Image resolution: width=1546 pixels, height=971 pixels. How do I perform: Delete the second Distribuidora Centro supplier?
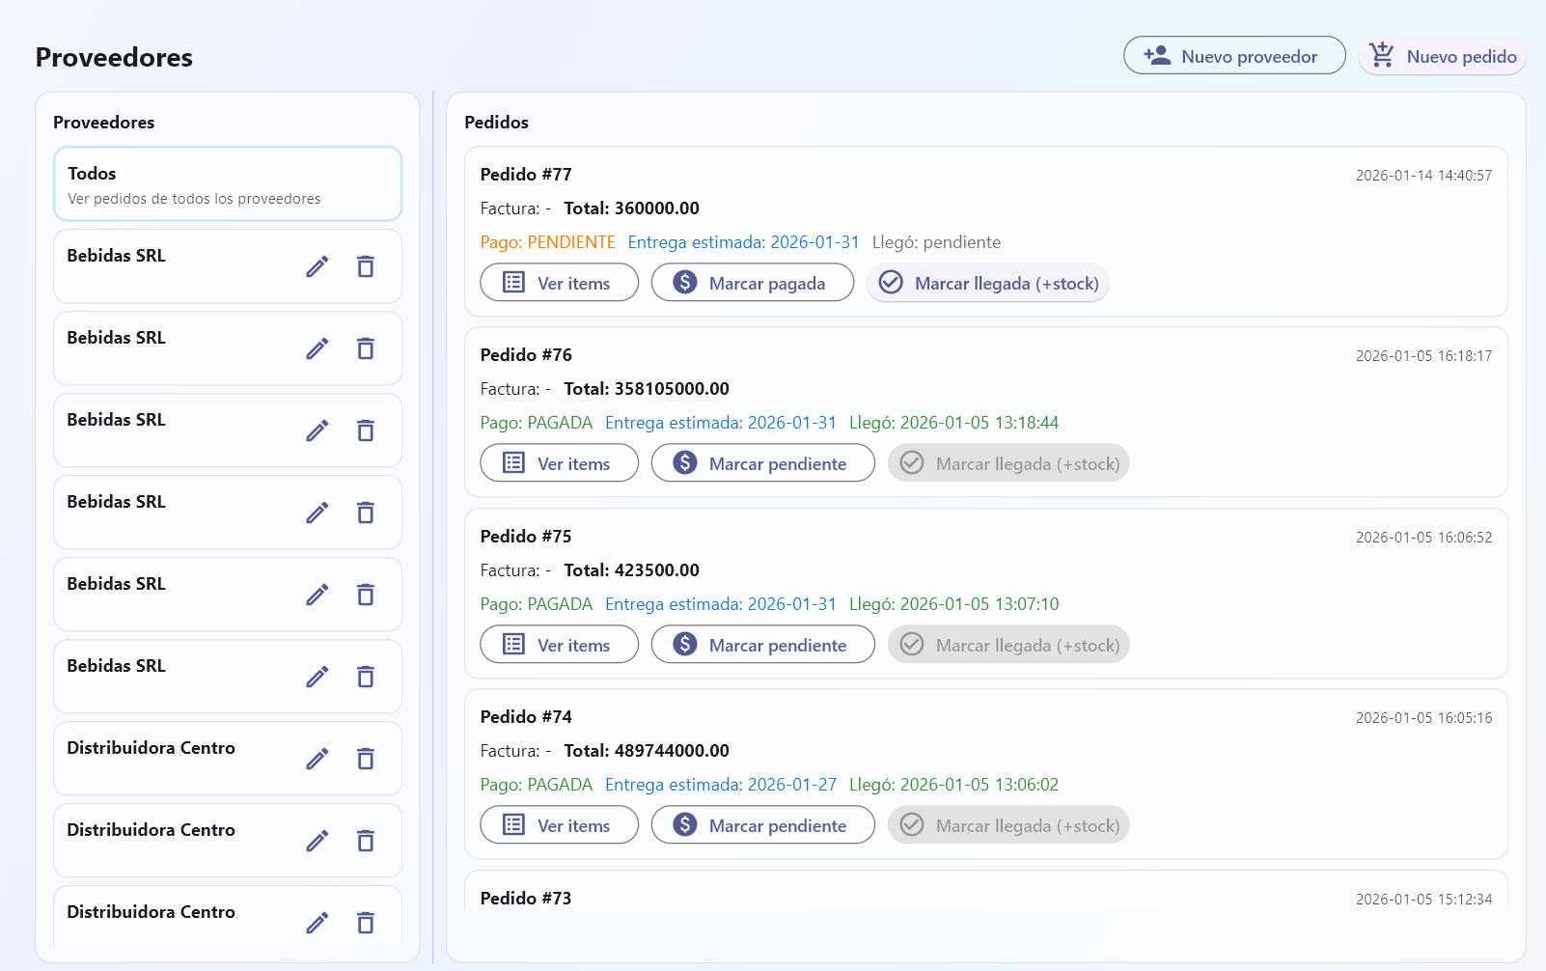pyautogui.click(x=365, y=841)
